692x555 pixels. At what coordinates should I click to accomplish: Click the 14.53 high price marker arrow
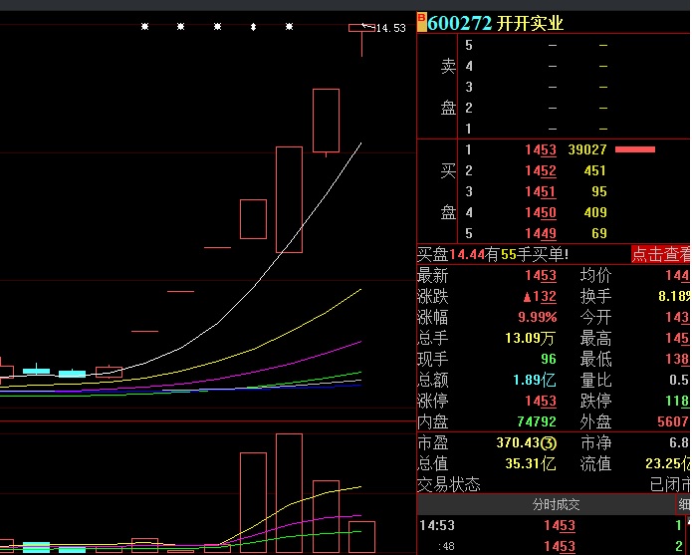click(367, 27)
